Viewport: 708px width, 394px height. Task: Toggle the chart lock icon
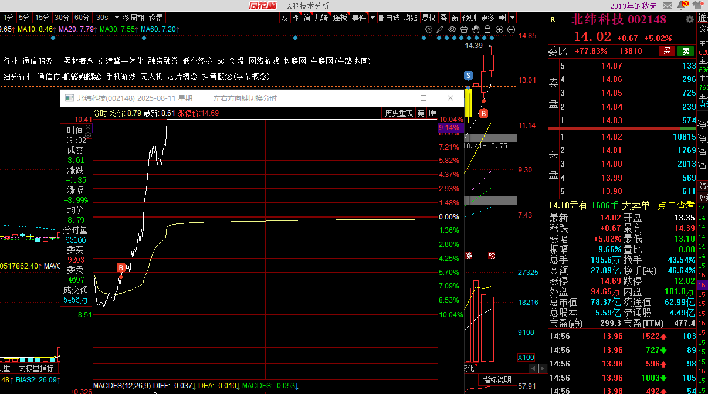487,29
